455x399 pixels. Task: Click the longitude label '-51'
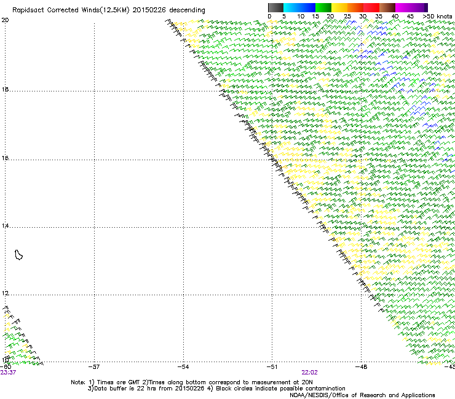click(x=272, y=367)
